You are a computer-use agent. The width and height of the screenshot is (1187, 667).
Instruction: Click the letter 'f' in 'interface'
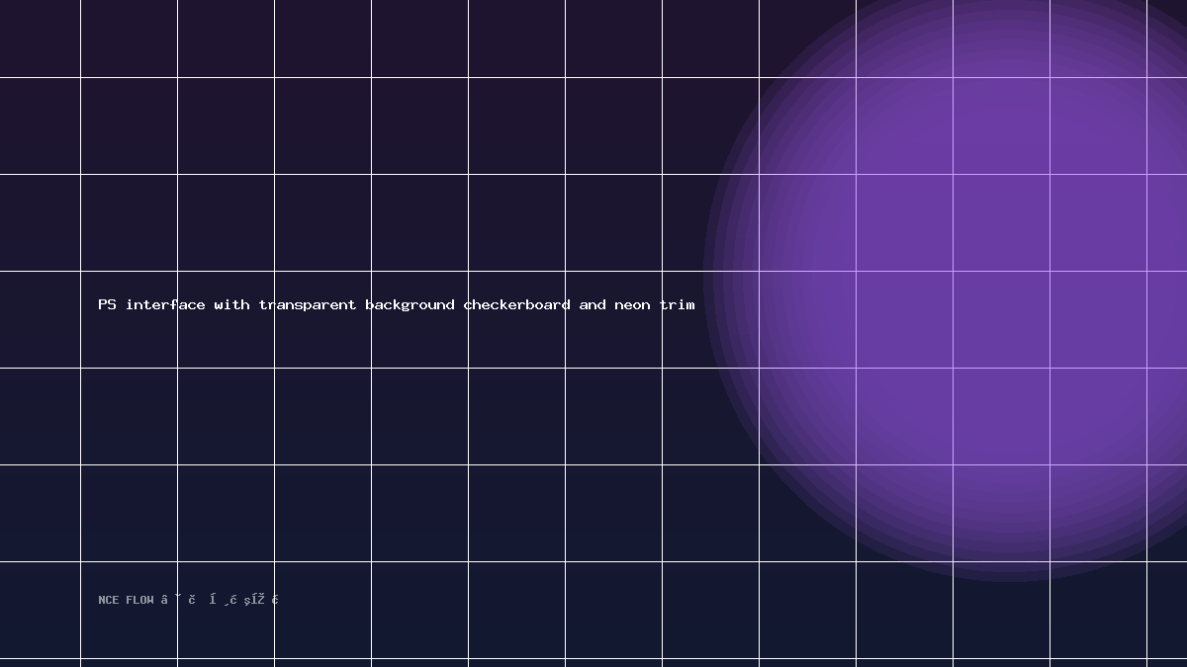coord(174,304)
